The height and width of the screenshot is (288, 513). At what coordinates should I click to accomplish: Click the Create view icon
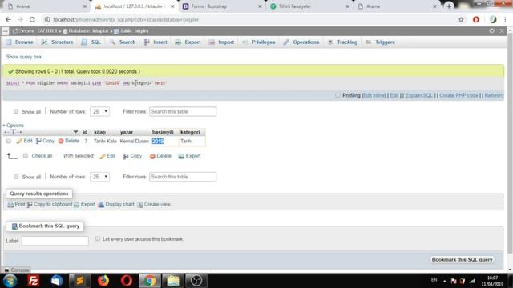tap(140, 205)
